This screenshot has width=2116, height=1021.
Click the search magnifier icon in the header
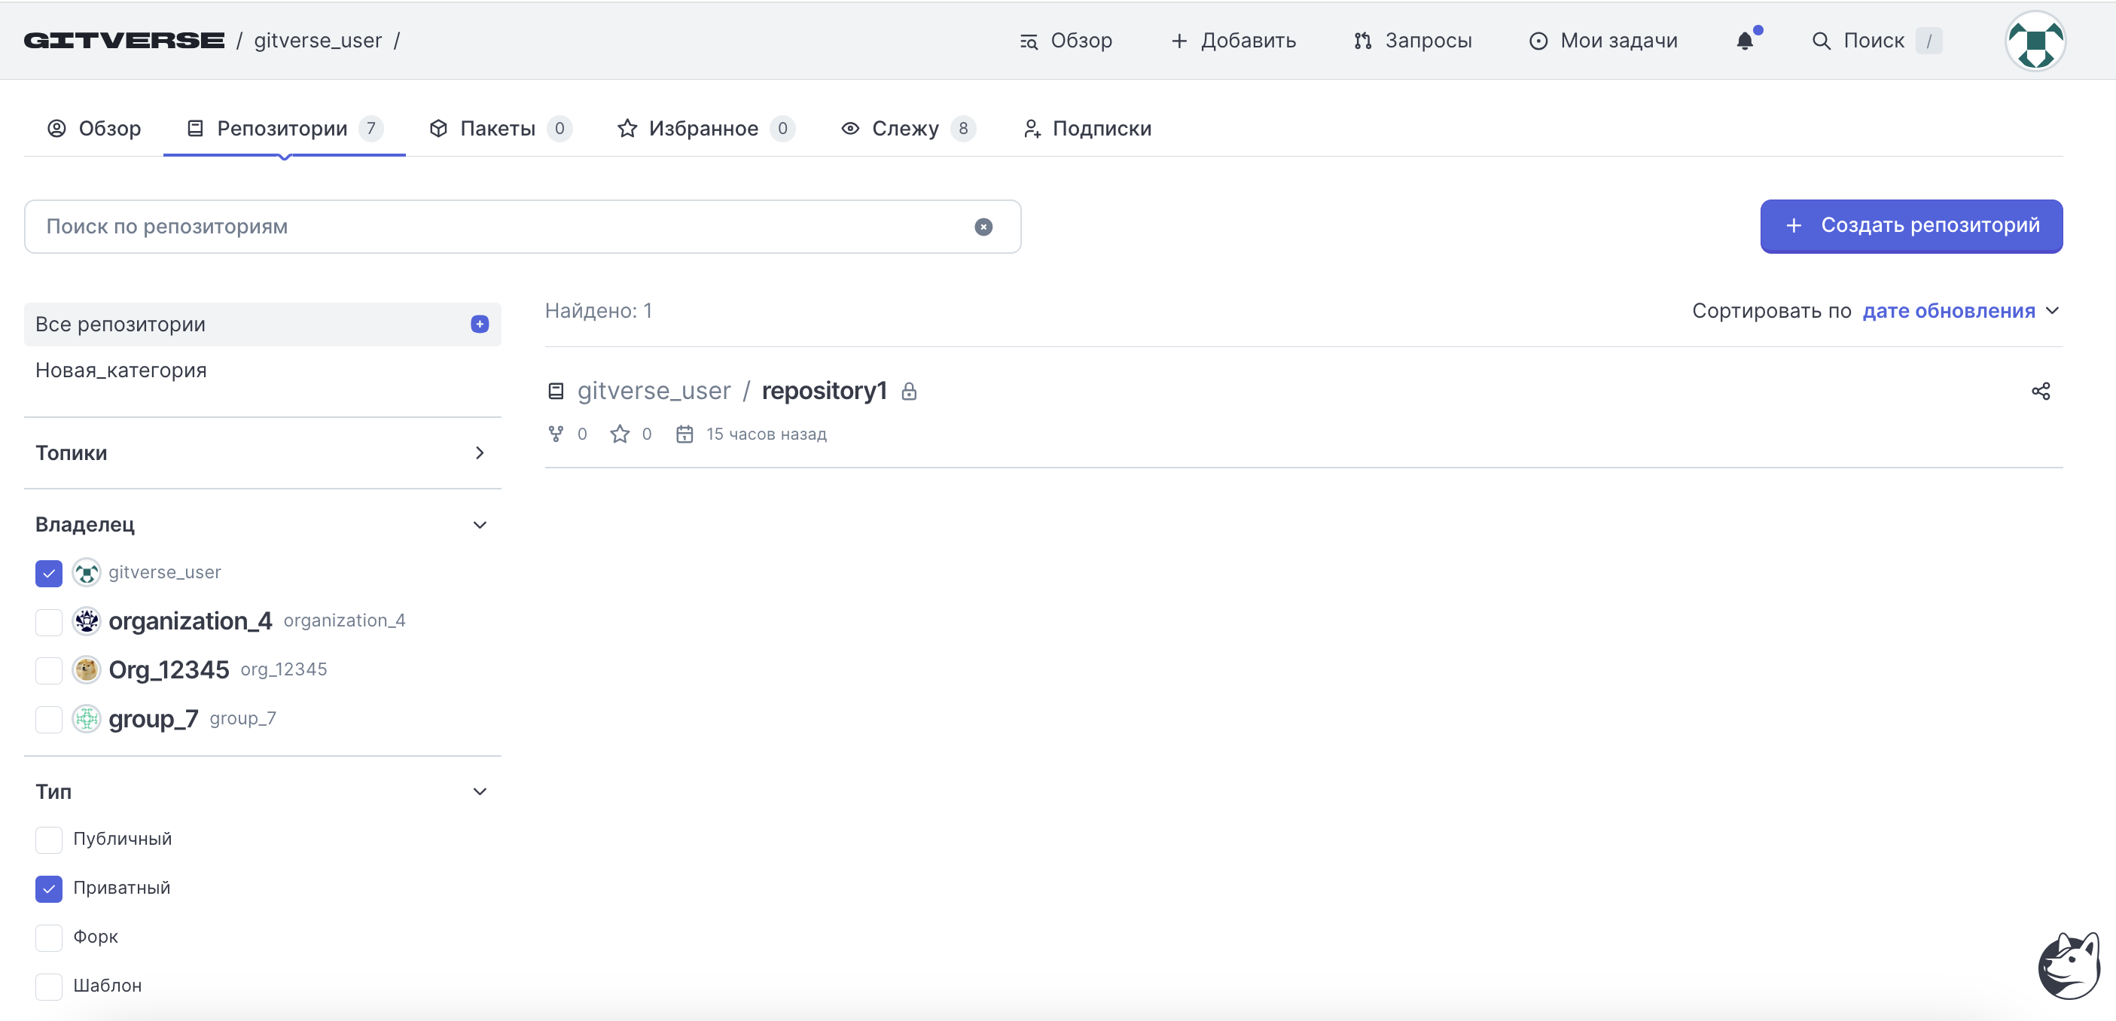[x=1821, y=40]
